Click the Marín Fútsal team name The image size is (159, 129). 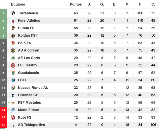(x=28, y=110)
